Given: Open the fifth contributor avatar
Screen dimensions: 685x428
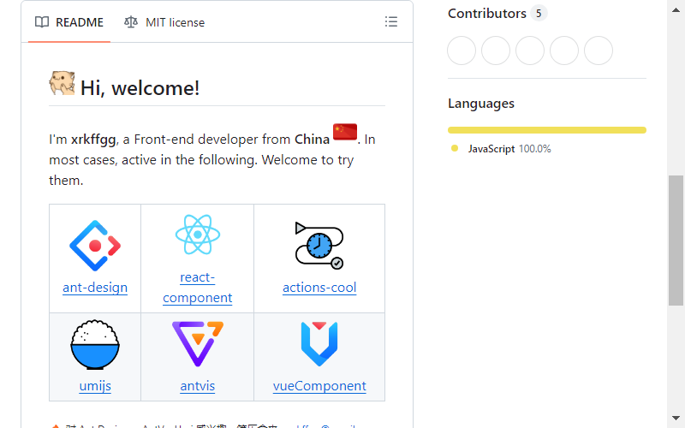Looking at the screenshot, I should [x=598, y=51].
